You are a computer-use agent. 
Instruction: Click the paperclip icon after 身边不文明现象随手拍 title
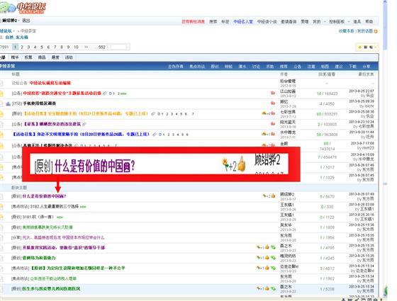point(155,135)
